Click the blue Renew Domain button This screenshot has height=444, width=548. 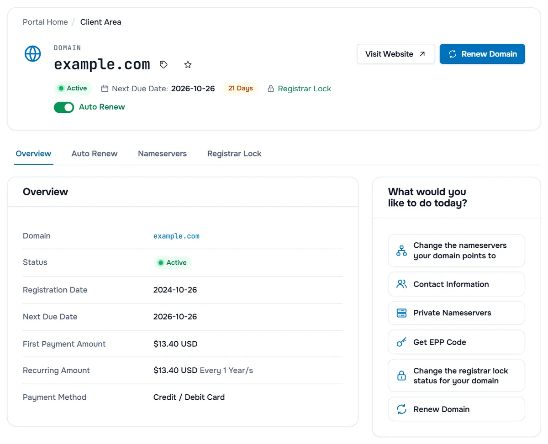click(482, 54)
